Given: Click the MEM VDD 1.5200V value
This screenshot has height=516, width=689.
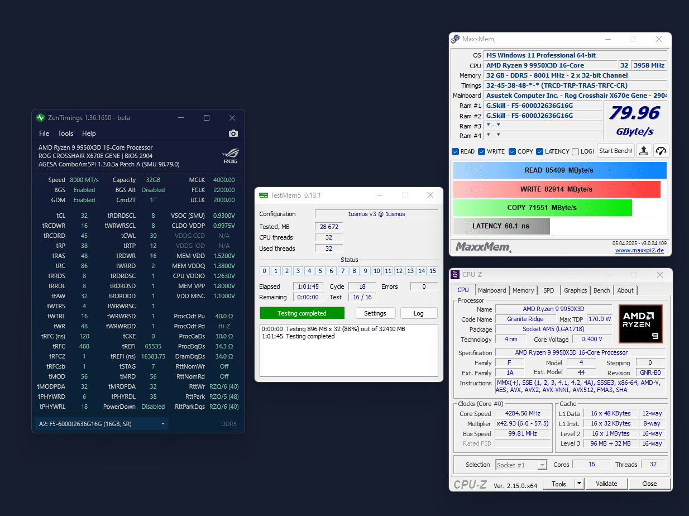Looking at the screenshot, I should click(x=224, y=256).
